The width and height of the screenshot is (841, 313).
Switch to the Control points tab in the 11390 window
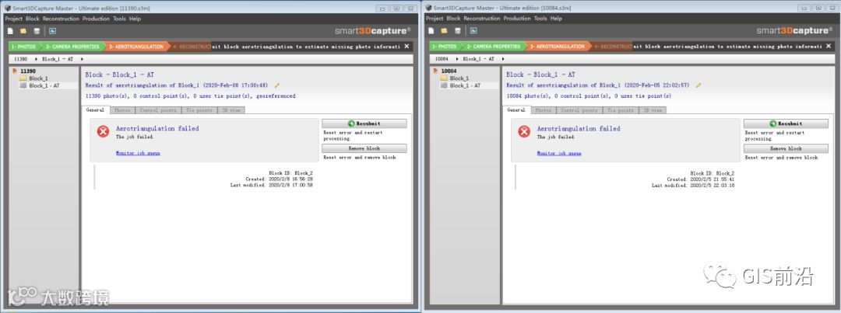[x=157, y=110]
